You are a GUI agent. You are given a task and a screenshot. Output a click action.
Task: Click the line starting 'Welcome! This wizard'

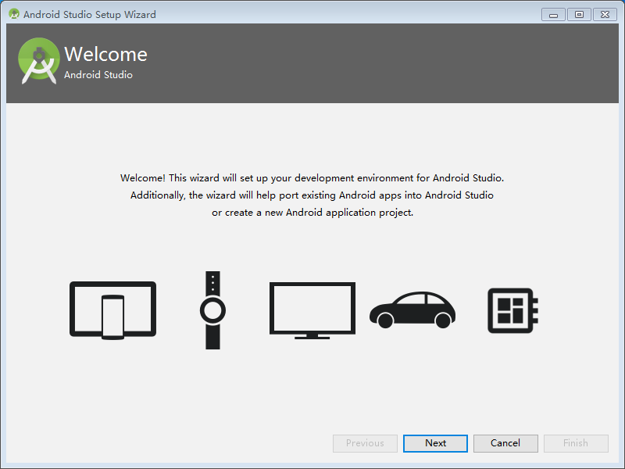coord(312,178)
